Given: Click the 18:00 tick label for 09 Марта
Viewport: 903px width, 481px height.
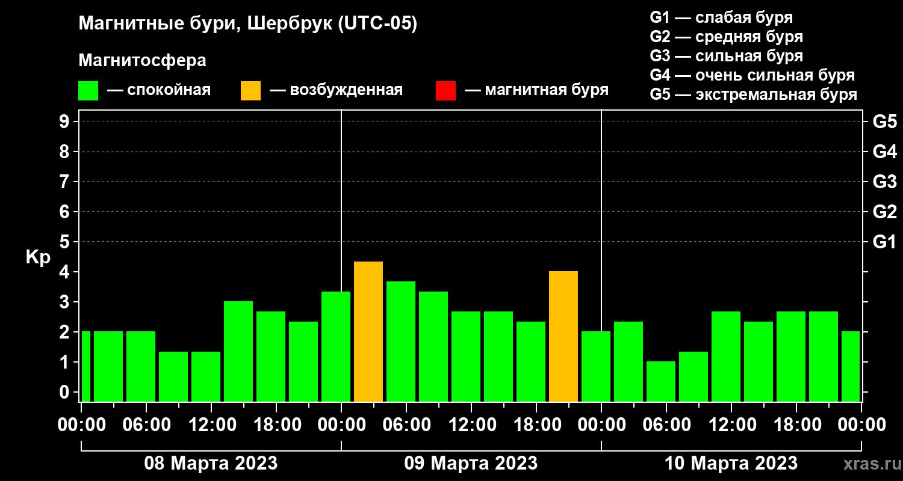Looking at the screenshot, I should click(536, 424).
